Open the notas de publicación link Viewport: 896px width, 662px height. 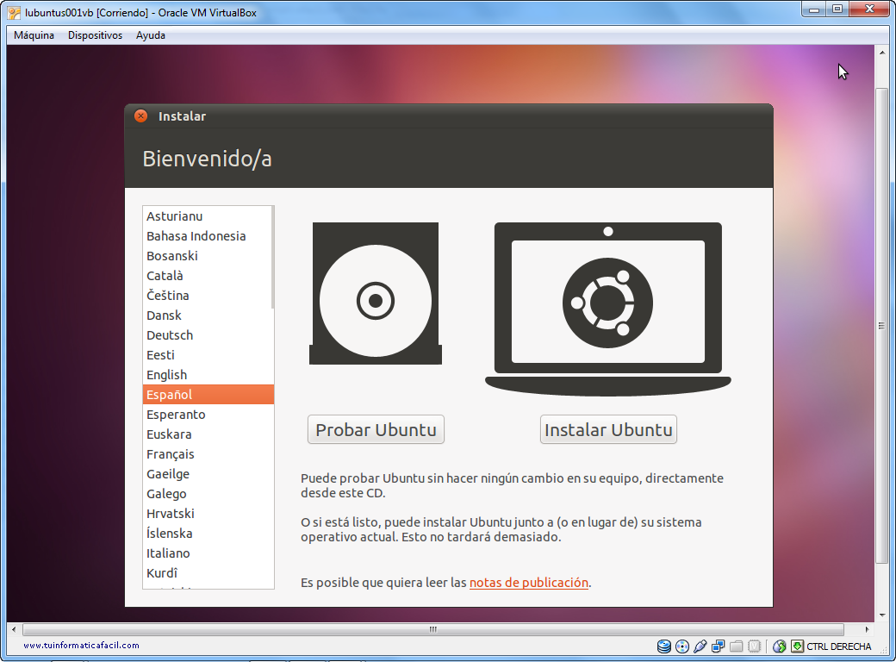pos(529,583)
